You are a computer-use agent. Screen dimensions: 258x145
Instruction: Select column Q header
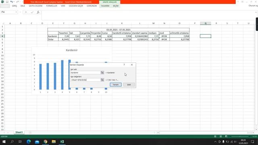point(206,23)
